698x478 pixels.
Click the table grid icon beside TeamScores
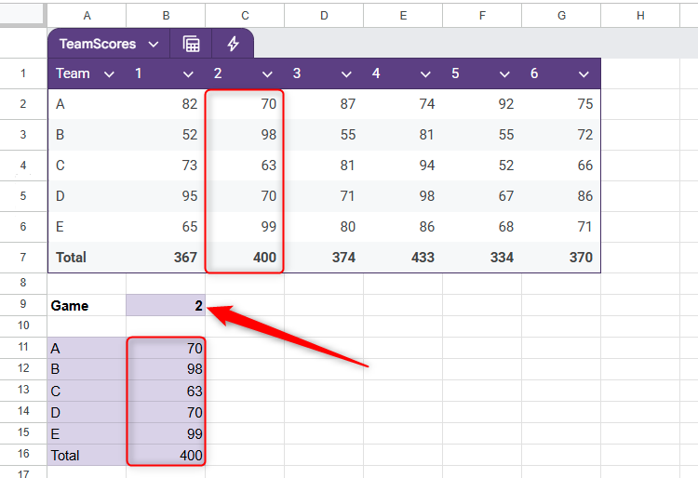tap(191, 44)
